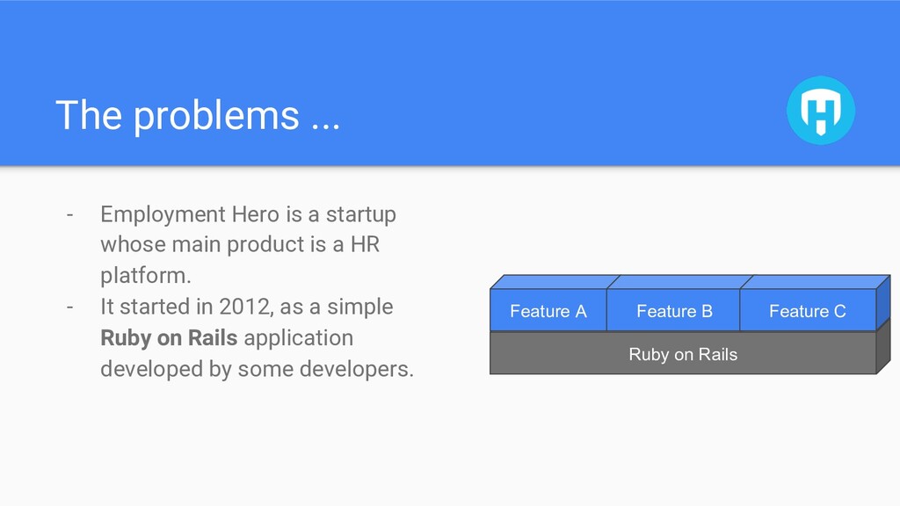
Task: Click the slide title "The problems ..."
Action: (x=198, y=115)
